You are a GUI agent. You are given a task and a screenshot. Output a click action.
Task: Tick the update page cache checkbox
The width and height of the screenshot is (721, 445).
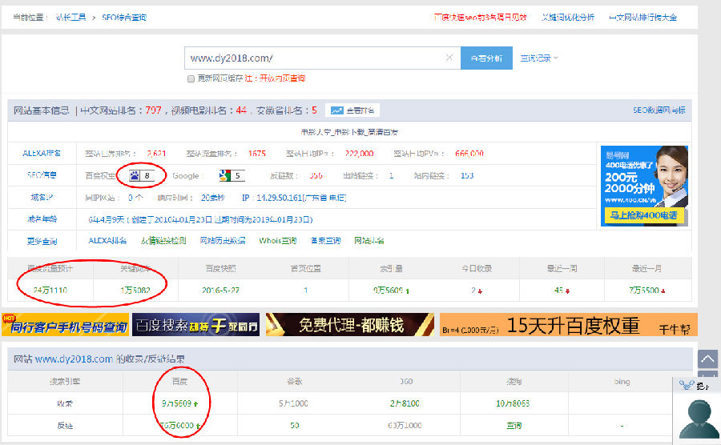point(191,79)
